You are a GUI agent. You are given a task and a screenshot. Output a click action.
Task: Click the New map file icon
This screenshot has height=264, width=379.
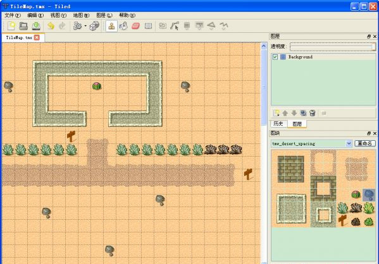tap(11, 26)
